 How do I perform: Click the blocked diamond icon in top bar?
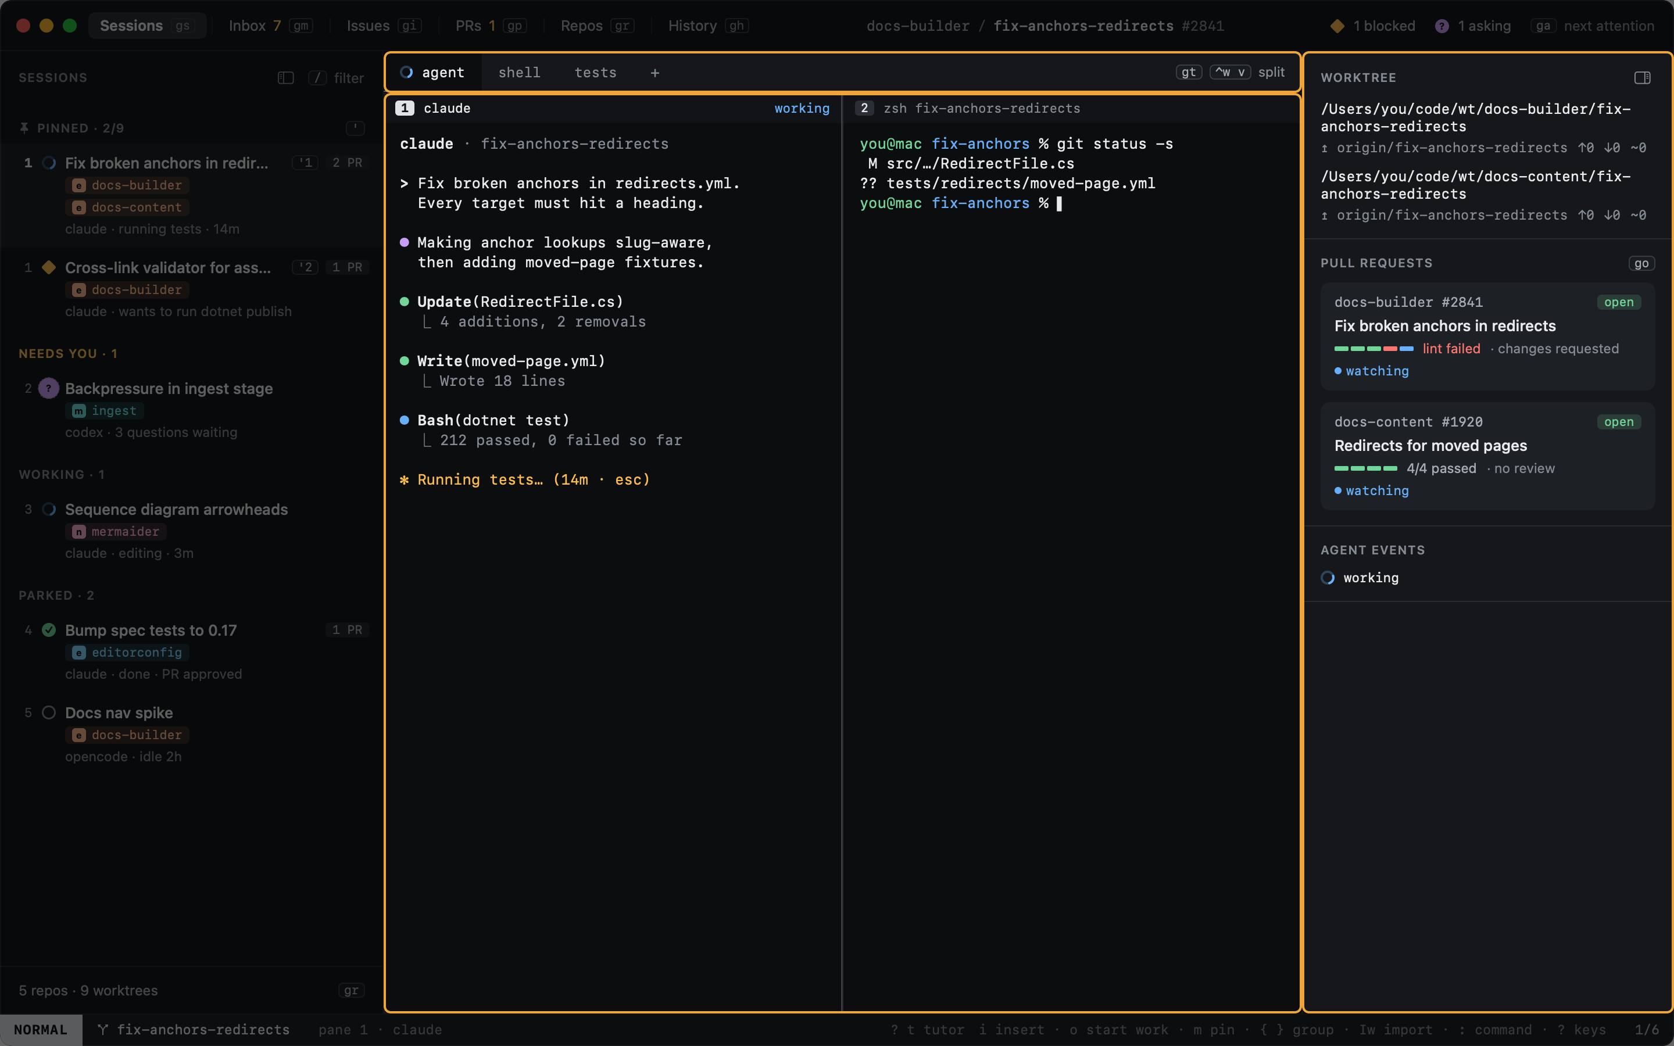tap(1337, 26)
